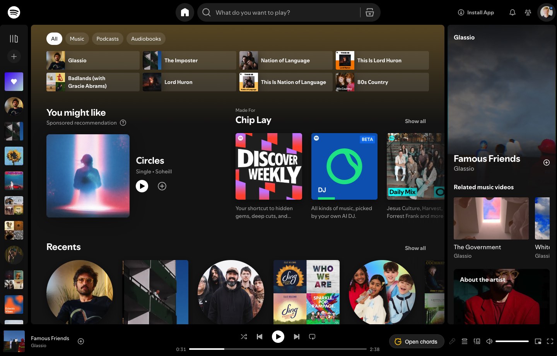Screen dimensions: 557x356
Task: Select the Audiobooks filter chip
Action: pyautogui.click(x=146, y=39)
